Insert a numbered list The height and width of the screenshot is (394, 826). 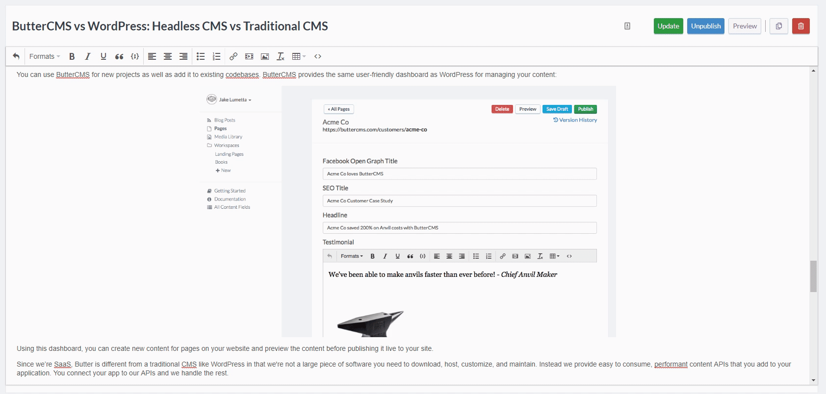pos(216,56)
